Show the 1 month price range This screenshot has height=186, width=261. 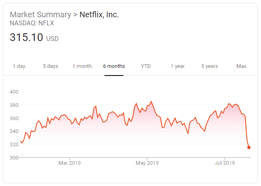[x=82, y=66]
